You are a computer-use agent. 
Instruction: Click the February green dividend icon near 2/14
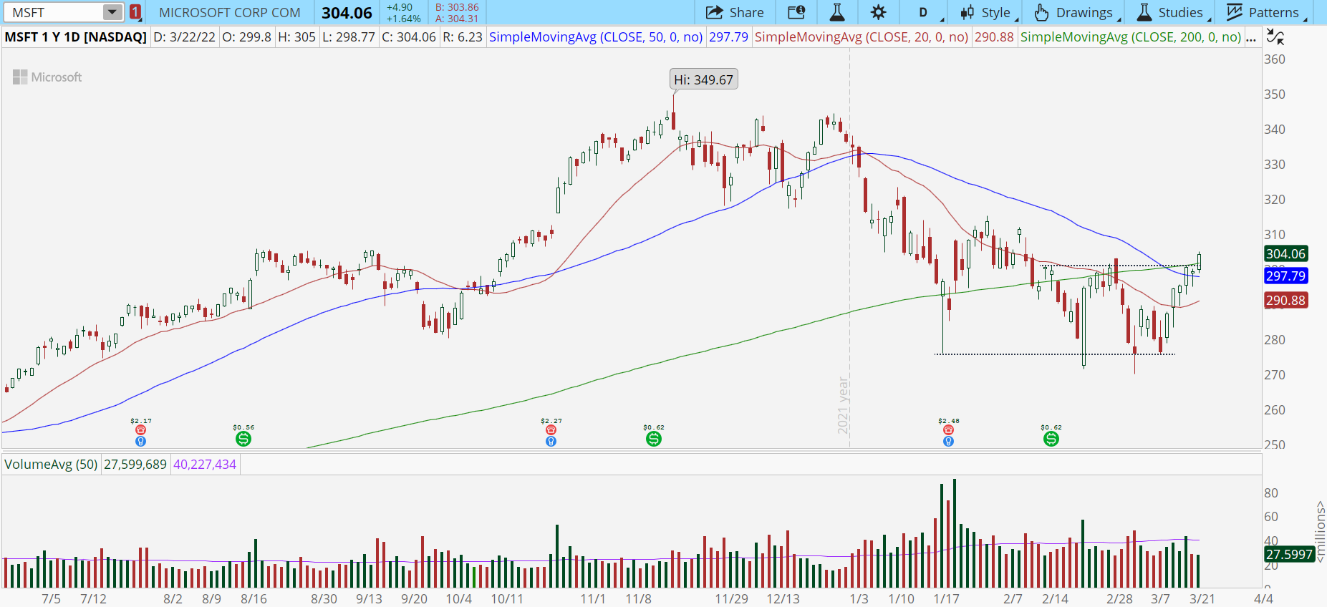[1051, 439]
